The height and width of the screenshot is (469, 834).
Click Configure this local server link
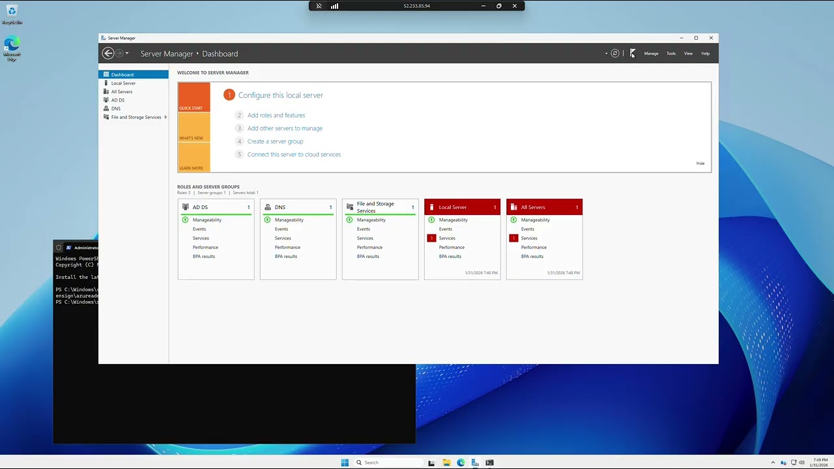pyautogui.click(x=281, y=95)
